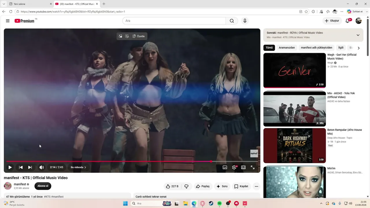Open Steam from the taskbar

[x=211, y=203]
